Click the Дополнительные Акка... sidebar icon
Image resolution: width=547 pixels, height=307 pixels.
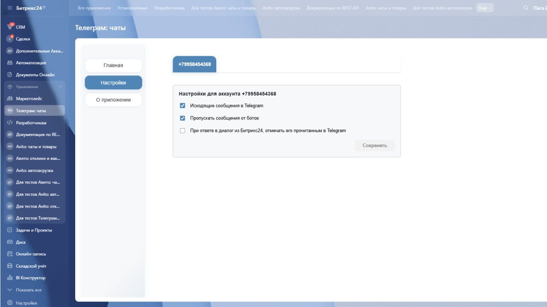tap(10, 51)
